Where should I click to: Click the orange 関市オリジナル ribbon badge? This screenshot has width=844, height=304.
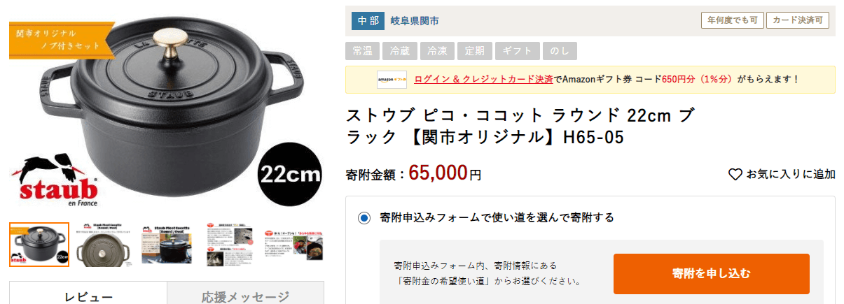point(61,40)
